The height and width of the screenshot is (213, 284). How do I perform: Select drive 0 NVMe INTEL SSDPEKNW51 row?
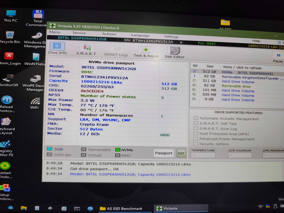coord(237,72)
